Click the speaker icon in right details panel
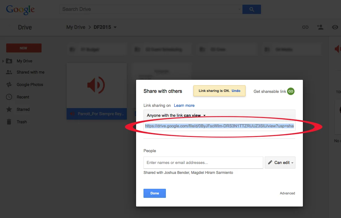This screenshot has height=218, width=341. tap(338, 49)
